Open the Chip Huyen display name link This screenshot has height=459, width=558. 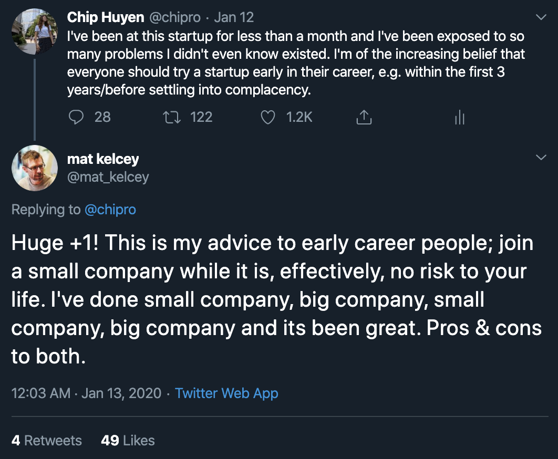click(105, 17)
